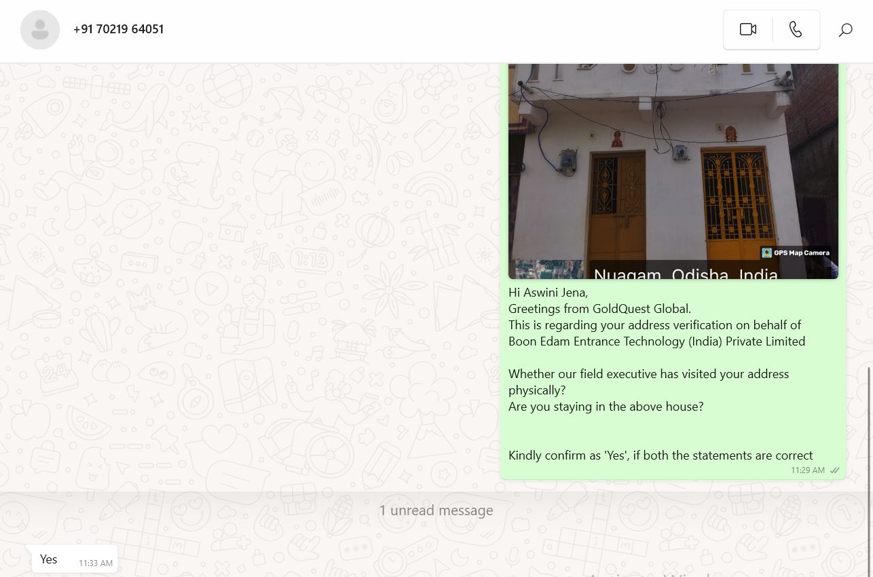This screenshot has height=577, width=873.
Task: Click the GPS Map Camera badge on photo
Action: point(796,253)
